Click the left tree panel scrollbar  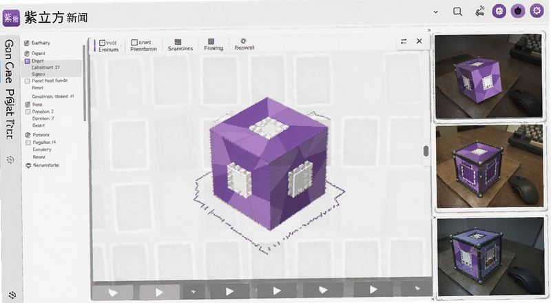pos(84,83)
